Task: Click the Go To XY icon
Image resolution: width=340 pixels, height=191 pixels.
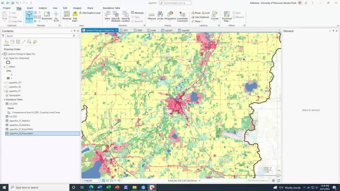Action: coord(56,14)
